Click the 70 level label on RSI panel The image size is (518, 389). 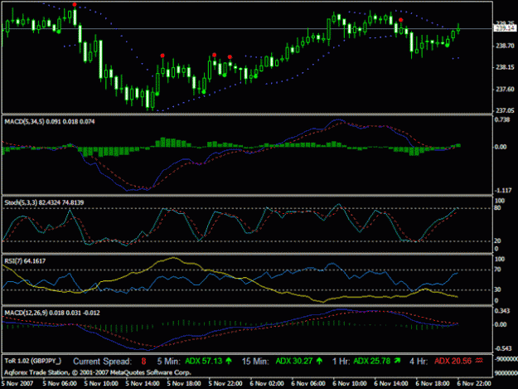[x=497, y=270]
